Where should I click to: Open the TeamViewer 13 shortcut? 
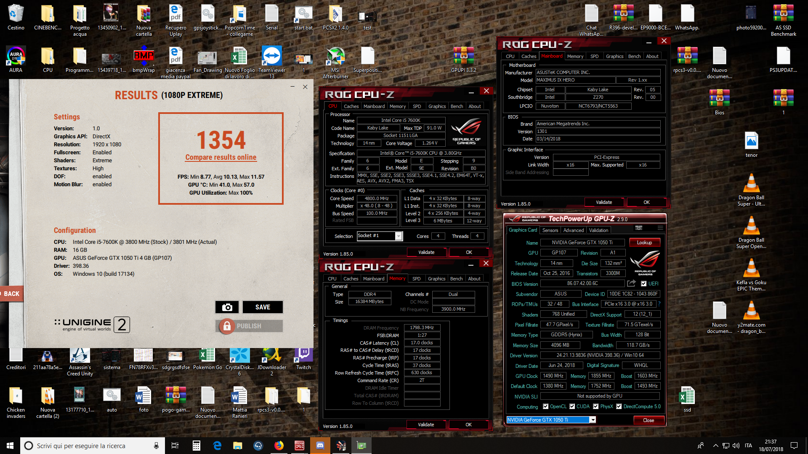point(271,62)
